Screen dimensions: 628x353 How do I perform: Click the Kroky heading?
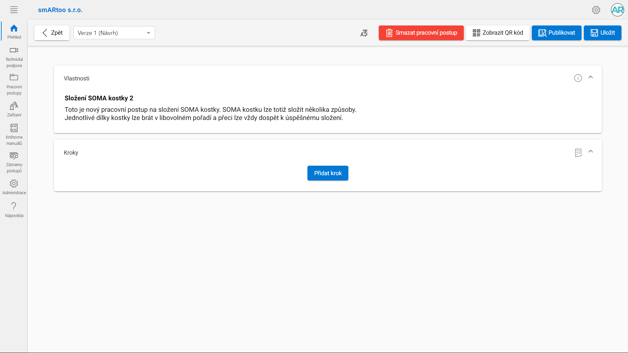coord(71,153)
